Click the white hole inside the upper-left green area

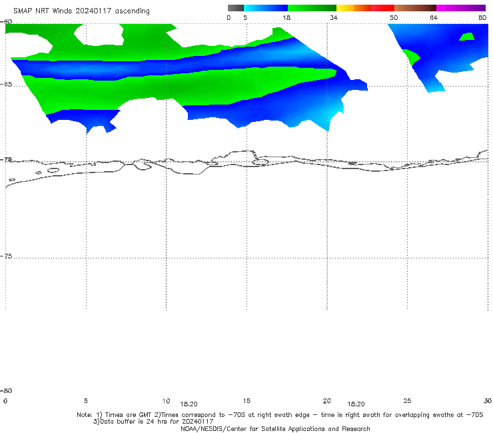click(x=99, y=35)
